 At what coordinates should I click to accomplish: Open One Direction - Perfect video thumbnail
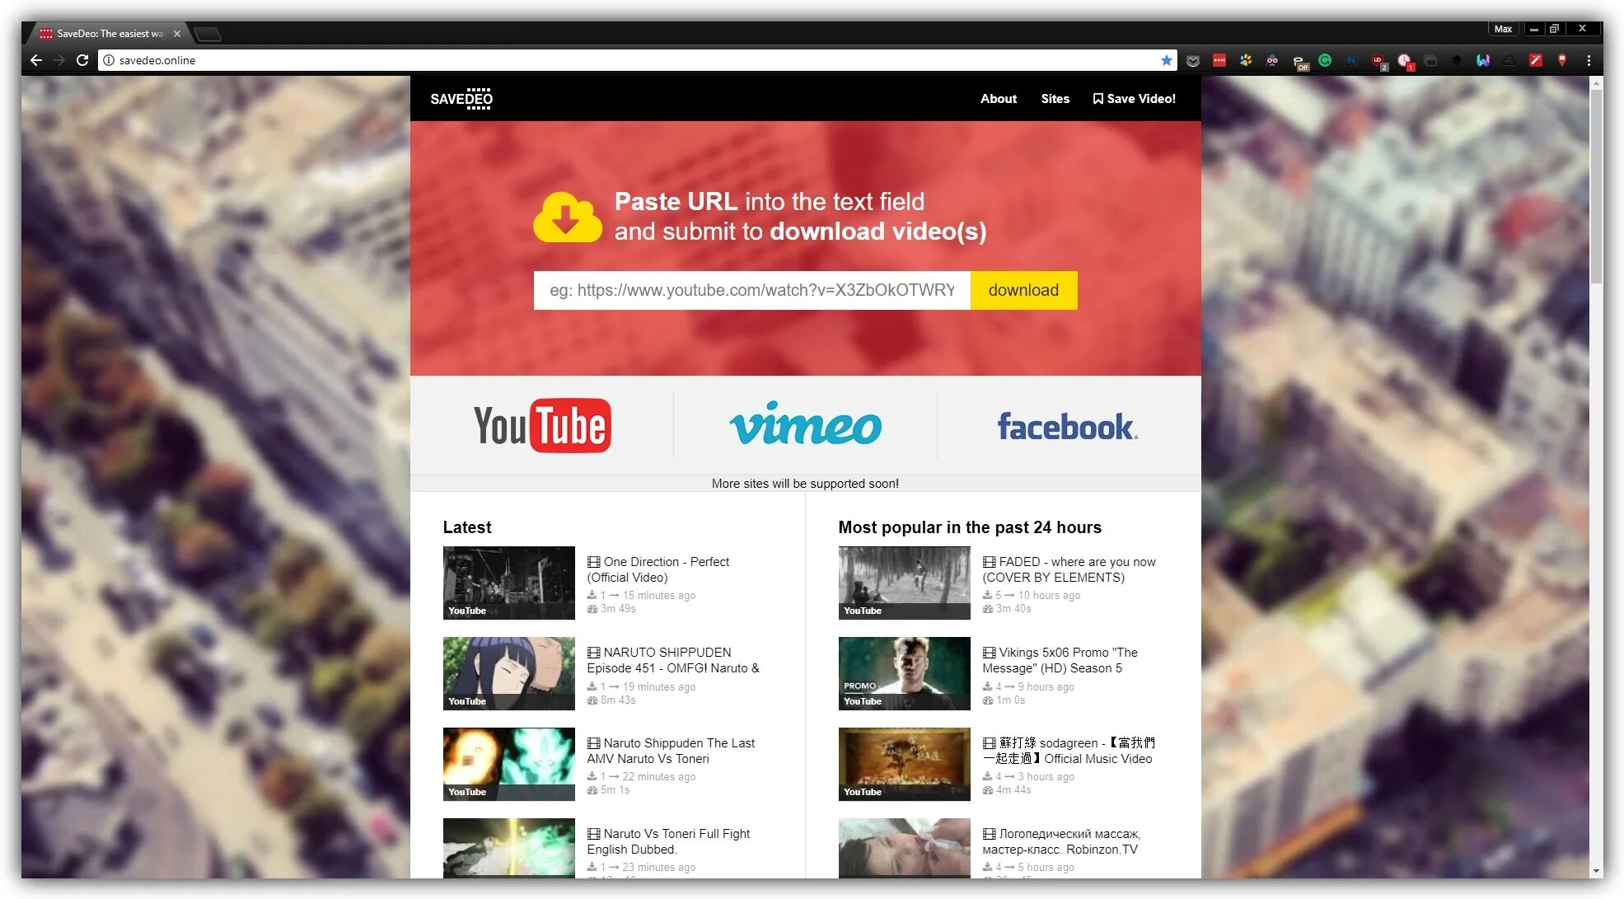coord(508,583)
